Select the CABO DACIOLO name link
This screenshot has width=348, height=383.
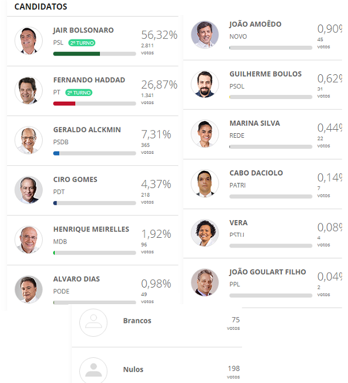pyautogui.click(x=256, y=173)
